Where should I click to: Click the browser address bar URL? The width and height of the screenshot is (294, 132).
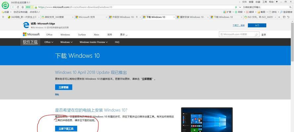click(x=75, y=7)
